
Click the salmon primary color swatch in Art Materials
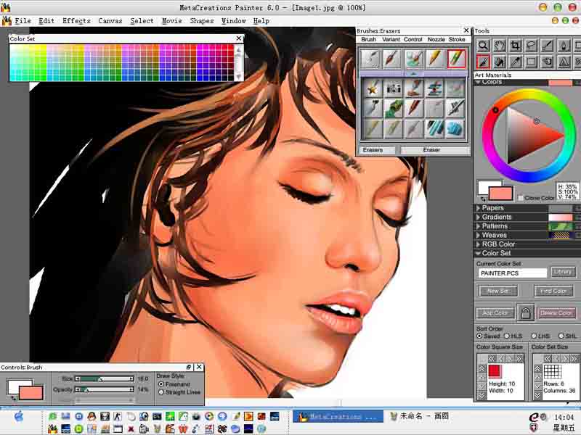point(500,194)
